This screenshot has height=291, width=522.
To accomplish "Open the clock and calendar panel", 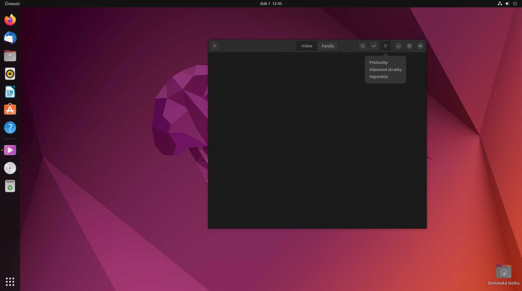I will (x=271, y=4).
